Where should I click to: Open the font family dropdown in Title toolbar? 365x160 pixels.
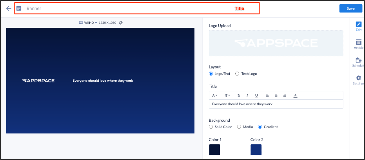point(214,95)
